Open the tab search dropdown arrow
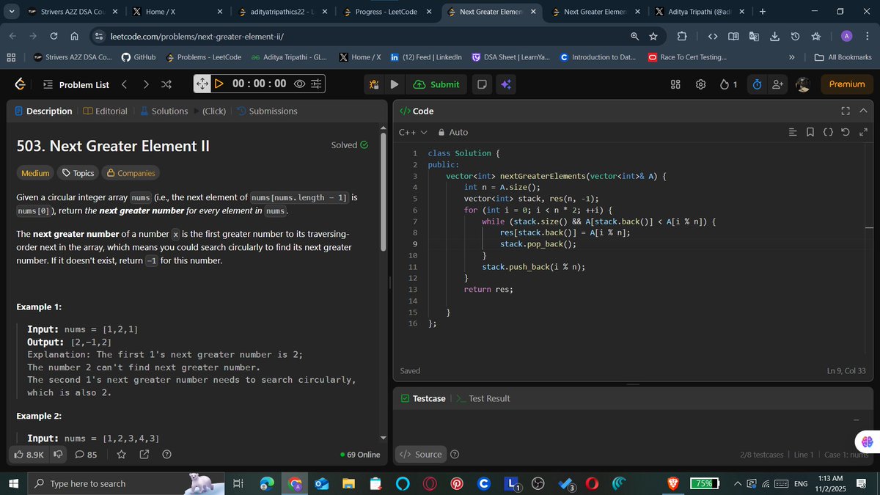 tap(12, 12)
